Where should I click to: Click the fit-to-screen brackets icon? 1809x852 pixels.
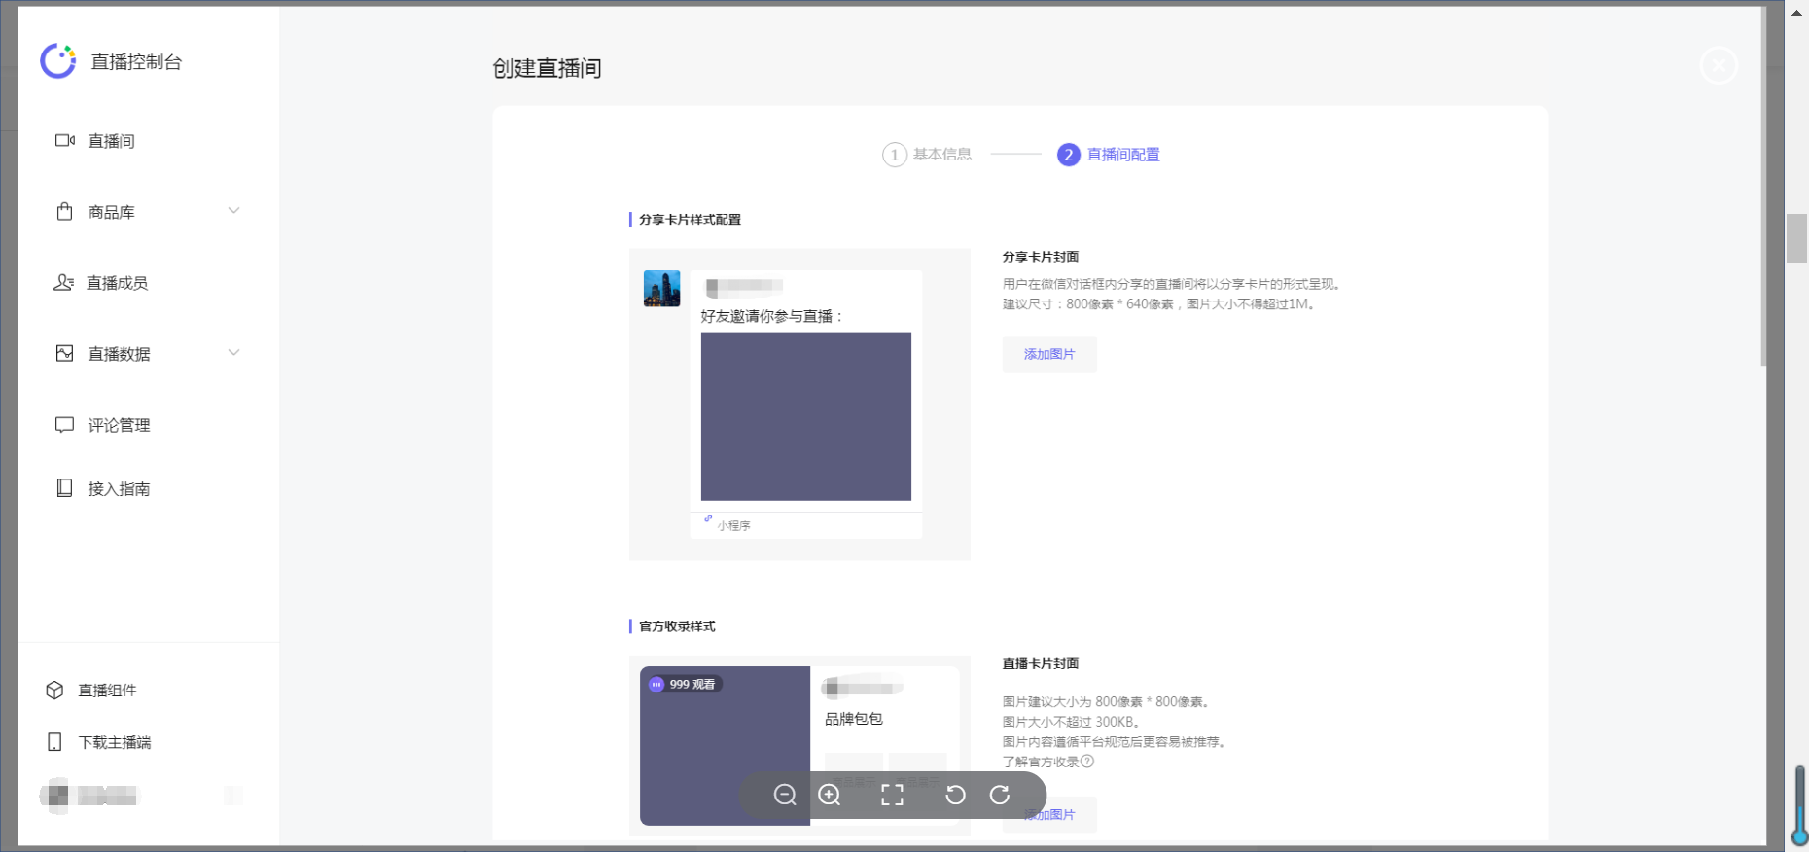892,795
